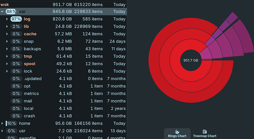Click the 2 years modified value

coord(118,108)
